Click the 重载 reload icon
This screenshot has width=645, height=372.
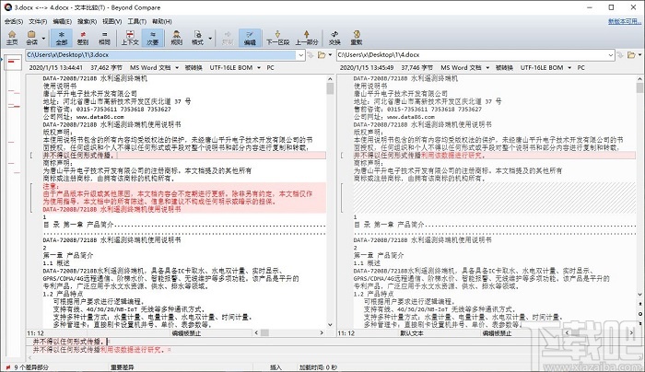pyautogui.click(x=357, y=38)
